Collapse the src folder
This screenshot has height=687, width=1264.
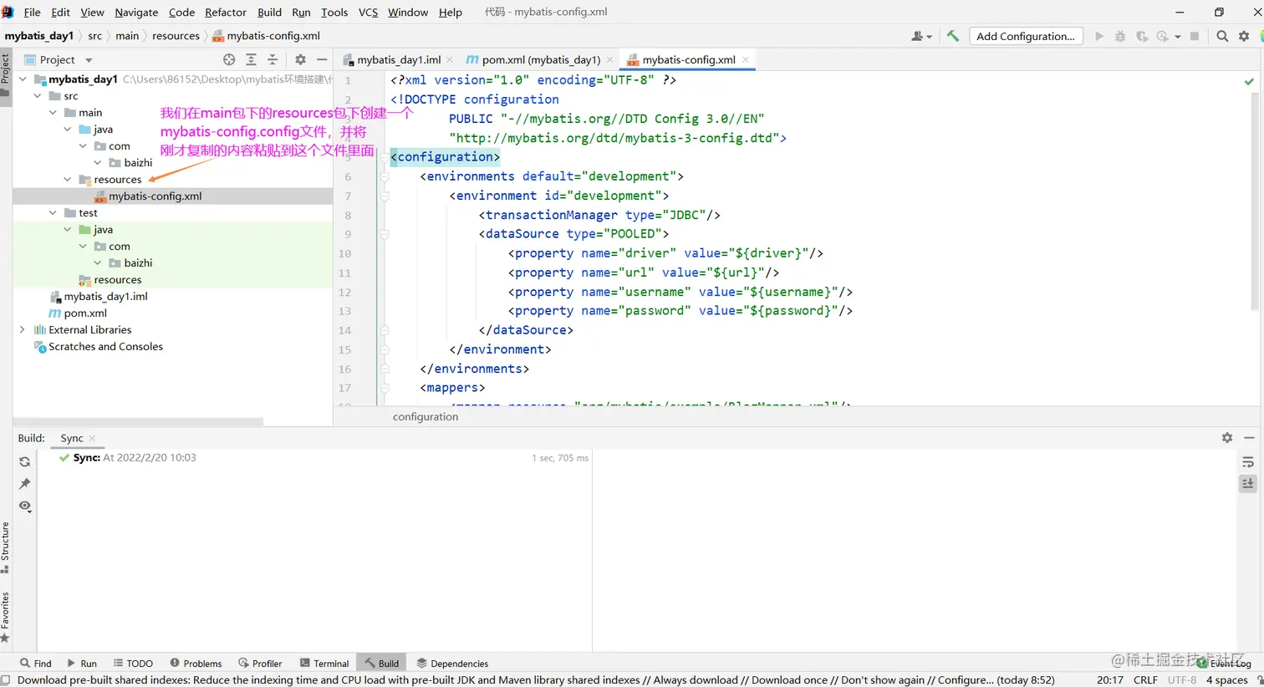[x=38, y=96]
